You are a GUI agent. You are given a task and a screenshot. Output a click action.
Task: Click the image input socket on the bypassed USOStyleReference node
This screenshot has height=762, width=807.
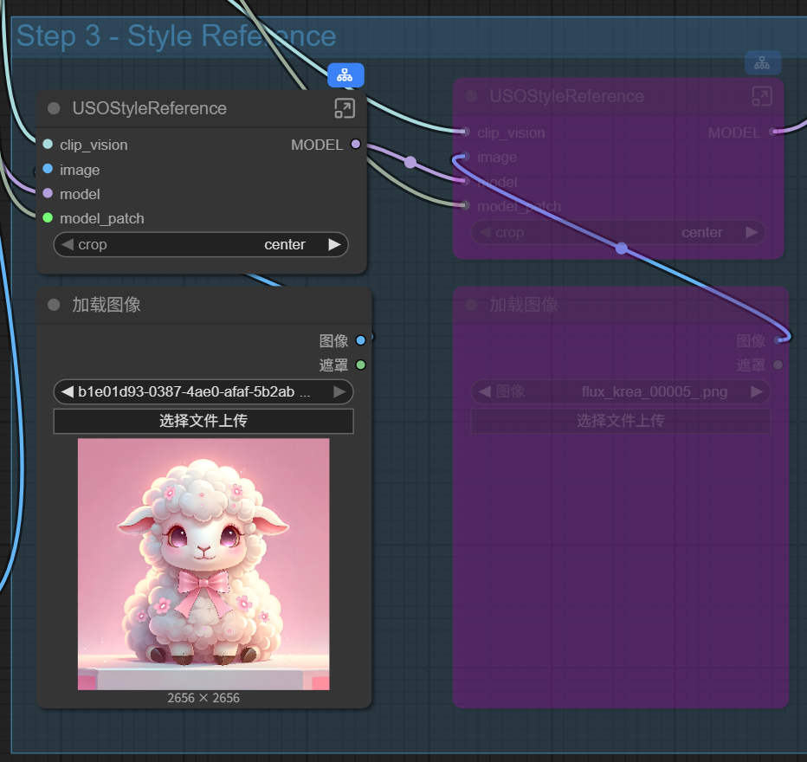click(465, 157)
